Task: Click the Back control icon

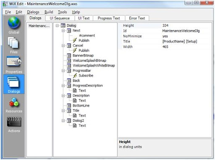Action: click(x=69, y=81)
